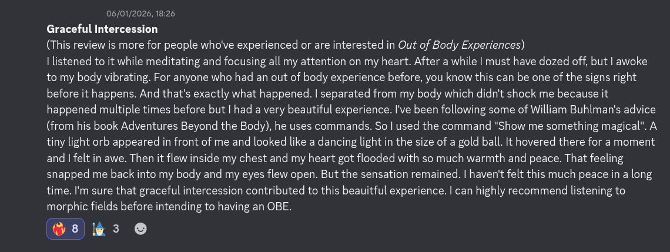Click the heart-on-fire reaction emoji
This screenshot has height=252, width=670.
tap(59, 229)
